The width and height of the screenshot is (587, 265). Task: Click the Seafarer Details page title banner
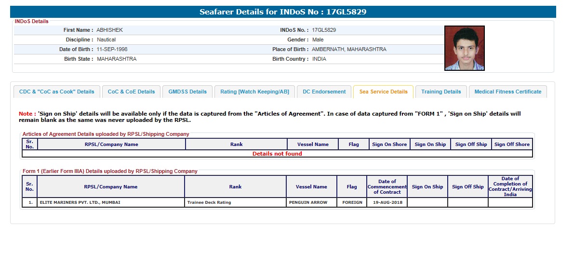coord(283,12)
